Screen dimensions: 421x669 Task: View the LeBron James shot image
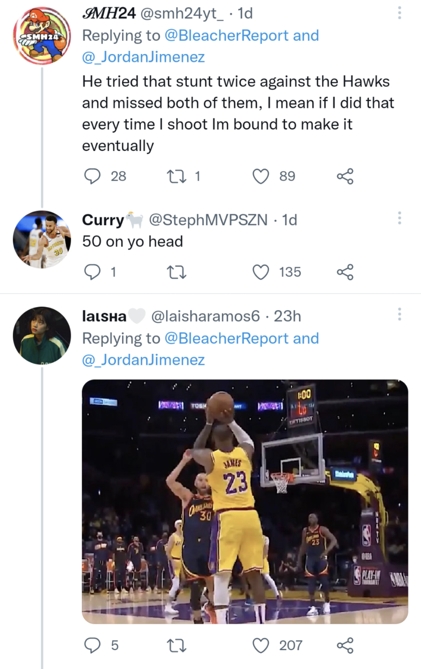pos(245,501)
